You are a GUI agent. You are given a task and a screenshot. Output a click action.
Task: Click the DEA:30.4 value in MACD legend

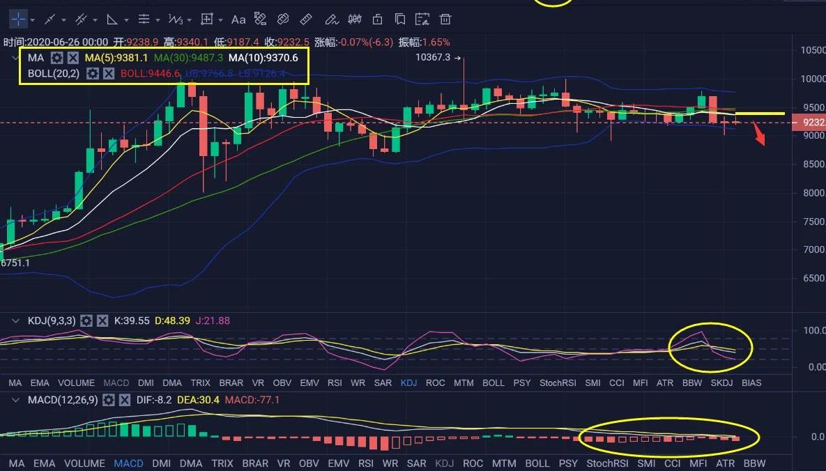pos(198,400)
